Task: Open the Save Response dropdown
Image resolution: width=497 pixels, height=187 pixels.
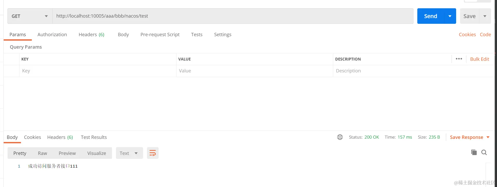Action: (470, 137)
